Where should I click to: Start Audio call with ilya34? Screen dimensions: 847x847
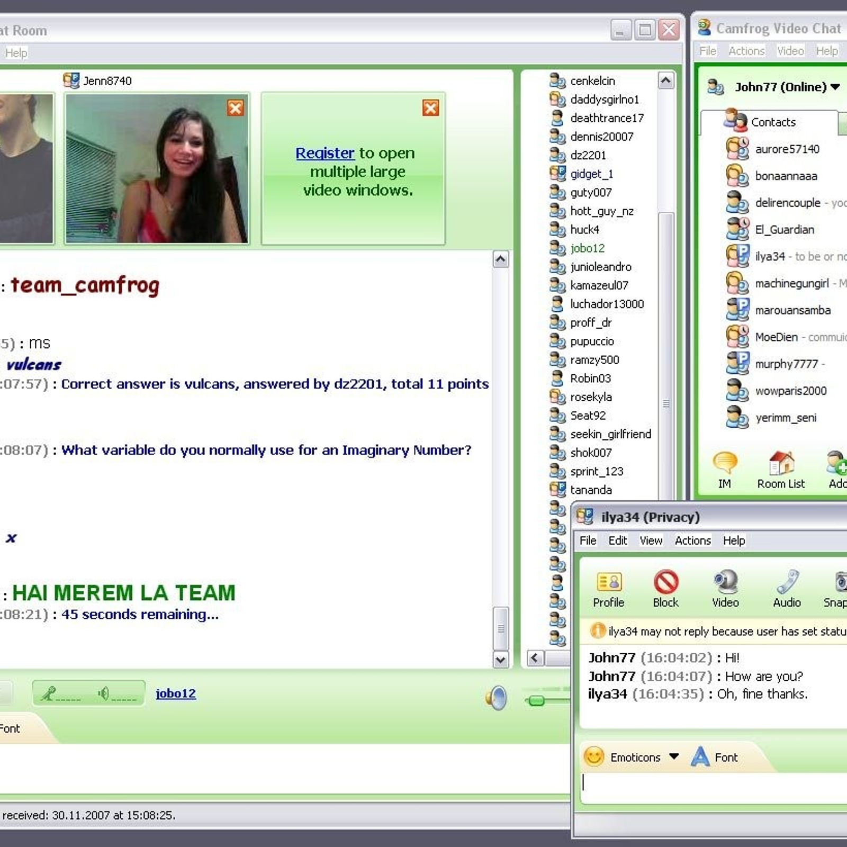click(x=787, y=589)
